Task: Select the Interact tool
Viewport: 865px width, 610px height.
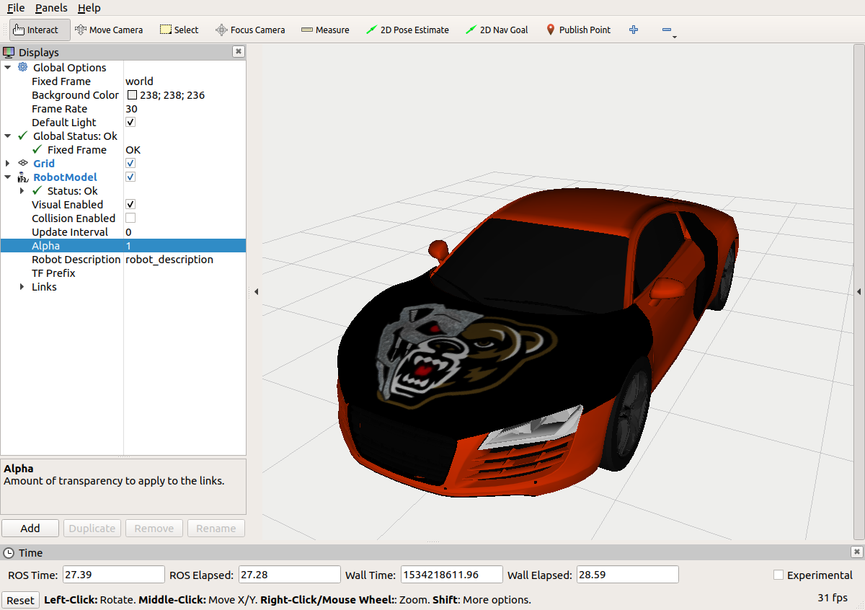Action: click(40, 30)
